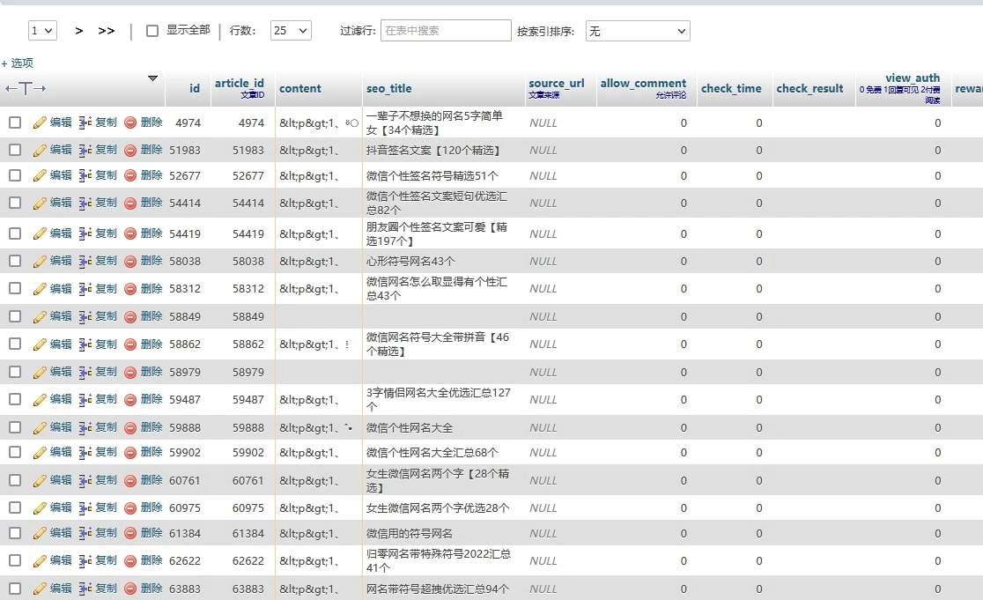Click the edit pencil icon for row 63883

[40, 589]
